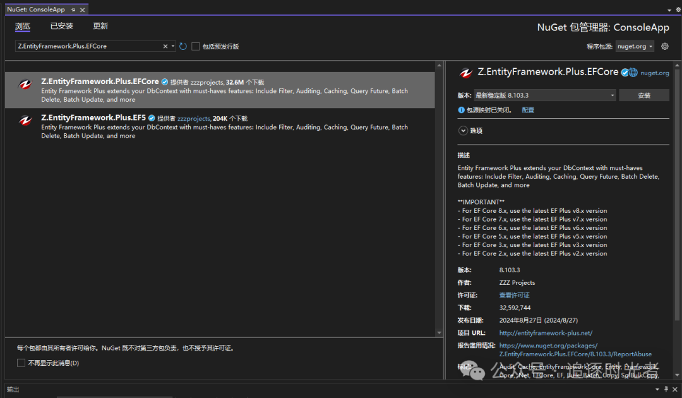This screenshot has height=398, width=682.
Task: Click the 安装 (Install) button
Action: pos(644,95)
